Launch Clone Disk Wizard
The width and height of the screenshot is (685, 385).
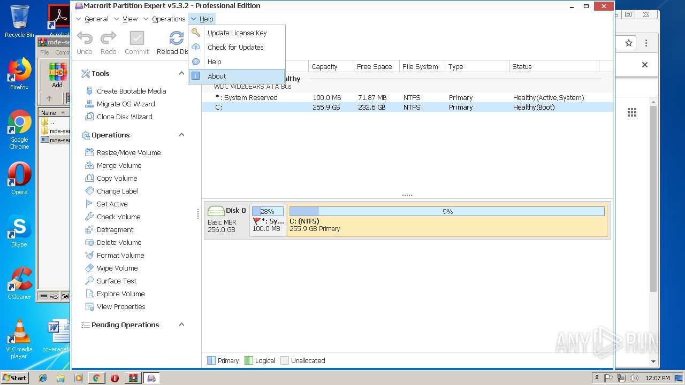click(x=119, y=117)
